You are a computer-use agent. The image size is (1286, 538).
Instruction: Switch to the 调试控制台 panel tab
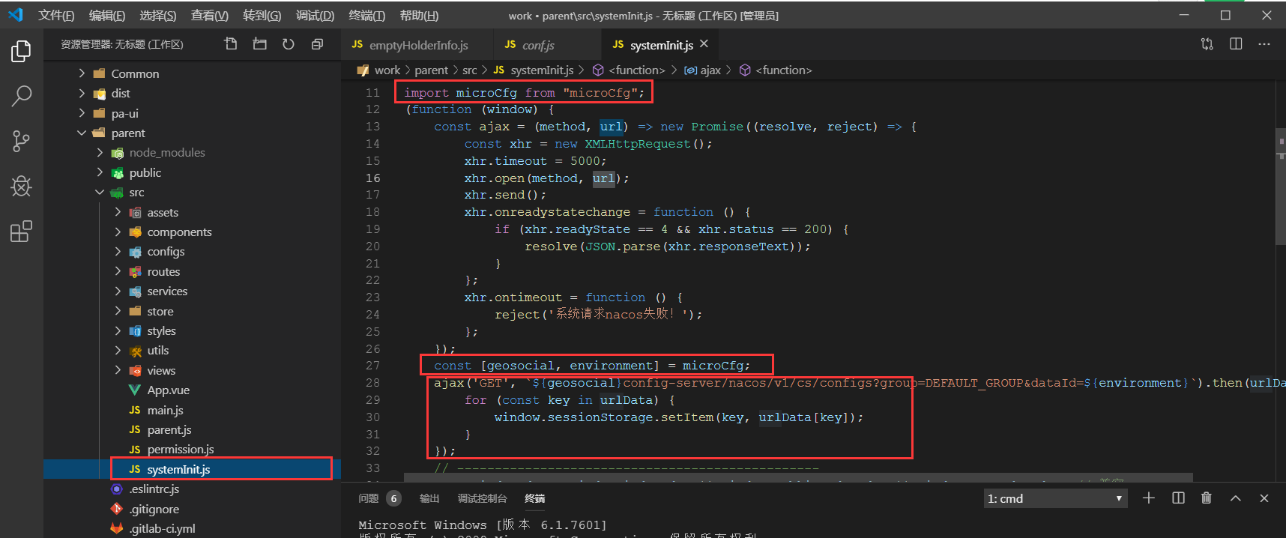click(x=482, y=498)
